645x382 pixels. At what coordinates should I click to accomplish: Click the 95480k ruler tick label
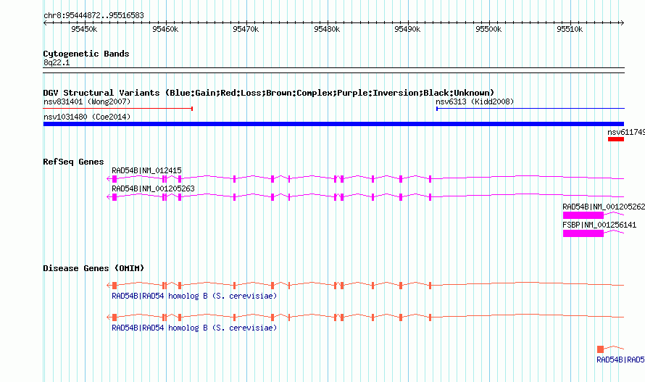pyautogui.click(x=327, y=29)
